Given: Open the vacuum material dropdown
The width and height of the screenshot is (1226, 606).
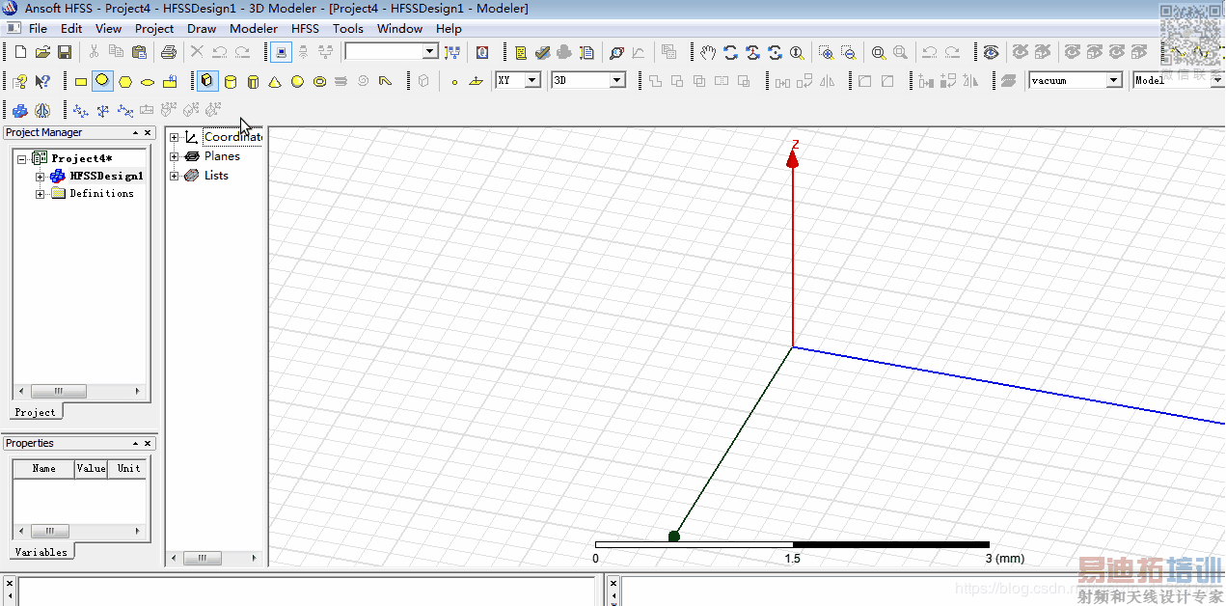Looking at the screenshot, I should pos(1114,81).
